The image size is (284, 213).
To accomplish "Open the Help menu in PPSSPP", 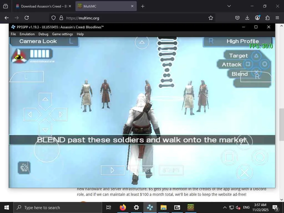I will coord(80,34).
